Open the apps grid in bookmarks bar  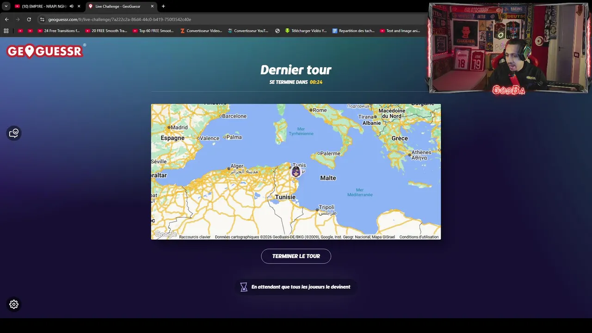[6, 31]
